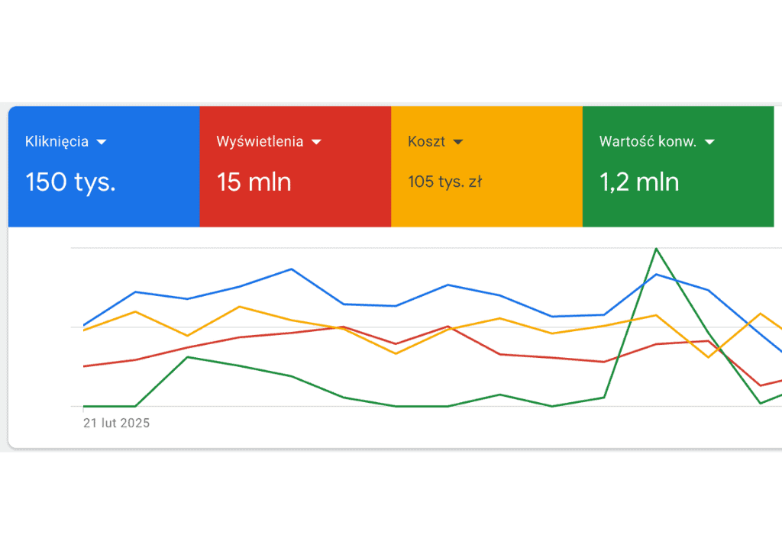
Task: Toggle the 15 mln impressions value
Action: (x=254, y=182)
